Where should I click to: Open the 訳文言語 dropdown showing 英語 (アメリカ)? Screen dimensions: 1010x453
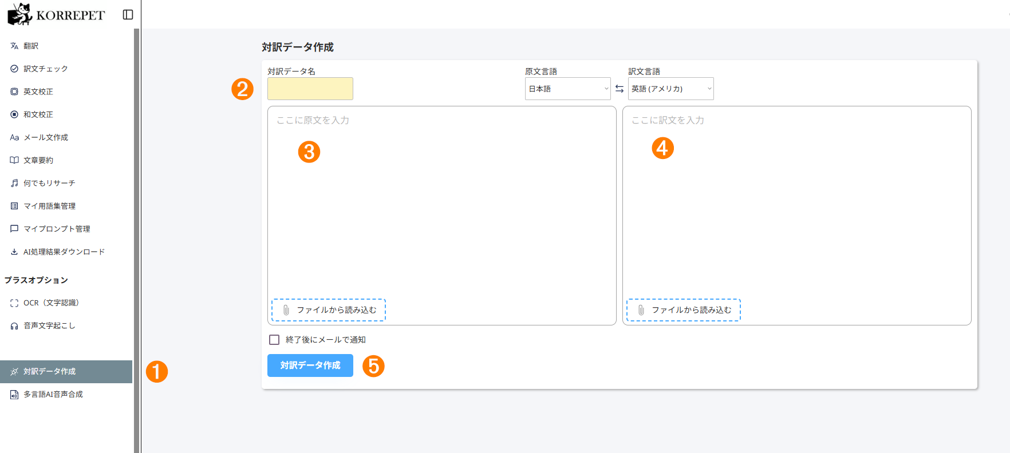pyautogui.click(x=671, y=89)
